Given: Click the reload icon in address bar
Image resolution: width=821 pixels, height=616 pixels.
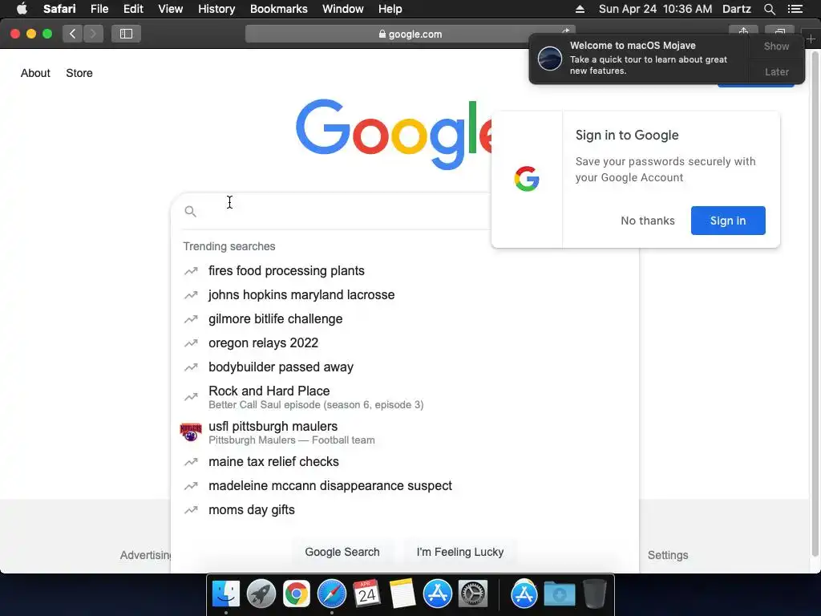Looking at the screenshot, I should click(565, 31).
